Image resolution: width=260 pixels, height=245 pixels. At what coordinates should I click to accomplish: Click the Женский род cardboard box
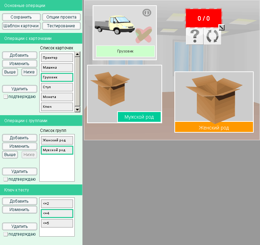point(214,99)
